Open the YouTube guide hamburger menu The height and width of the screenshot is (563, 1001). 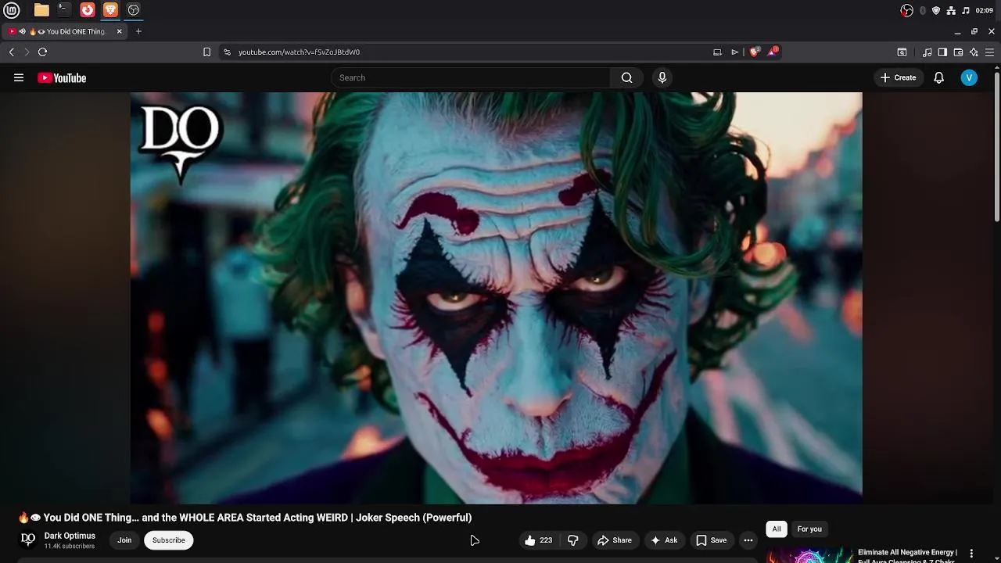click(19, 77)
